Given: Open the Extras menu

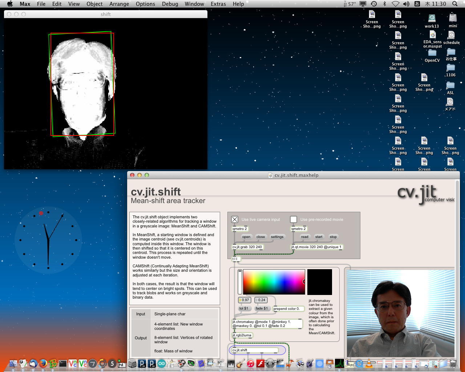Looking at the screenshot, I should pyautogui.click(x=218, y=4).
